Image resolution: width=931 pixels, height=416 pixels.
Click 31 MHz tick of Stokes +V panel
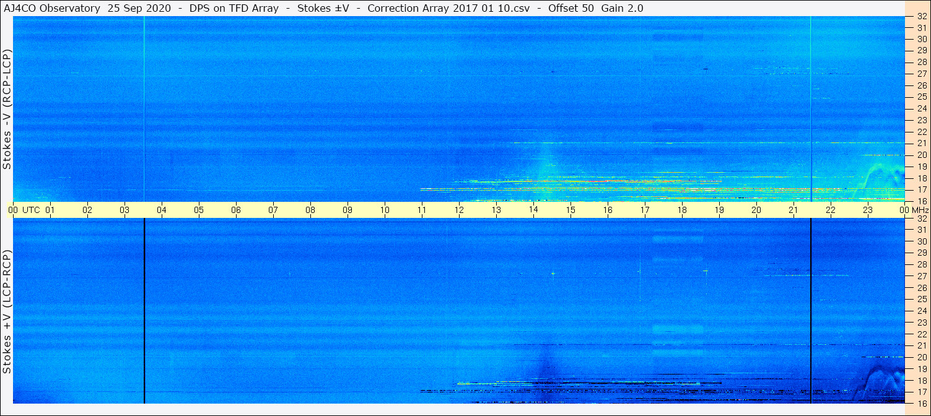[x=921, y=230]
